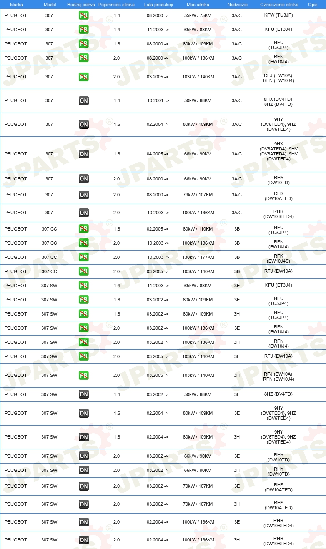Select the ON icon for 307 3A/C RHR row

pos(84,213)
